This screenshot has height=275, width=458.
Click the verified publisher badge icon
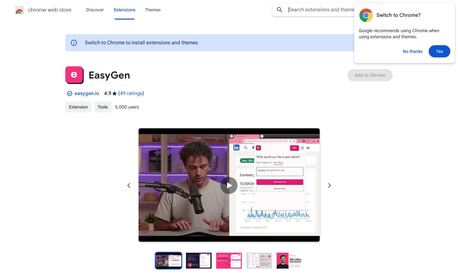70,94
